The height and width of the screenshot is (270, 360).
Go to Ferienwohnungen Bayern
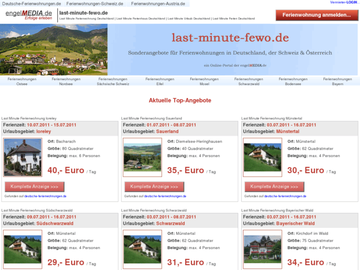pos(338,81)
